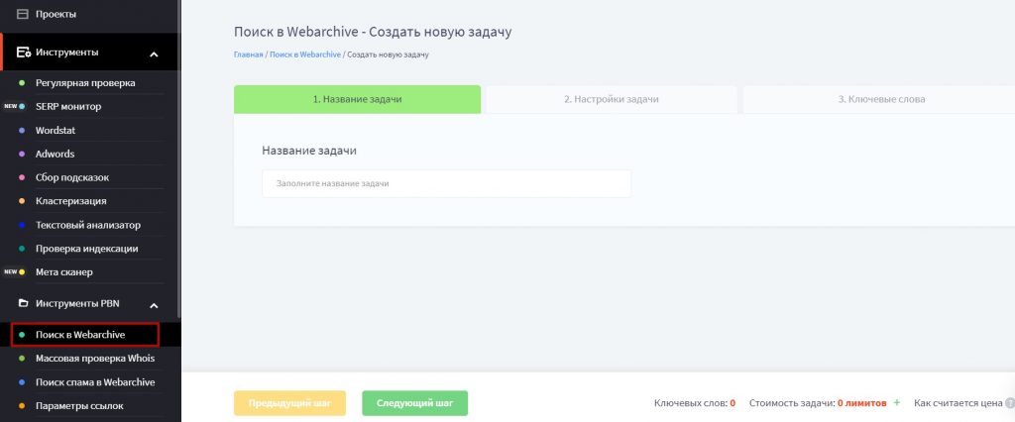The image size is (1015, 422).
Task: Collapse the Инструменты section chevron
Action: (154, 54)
